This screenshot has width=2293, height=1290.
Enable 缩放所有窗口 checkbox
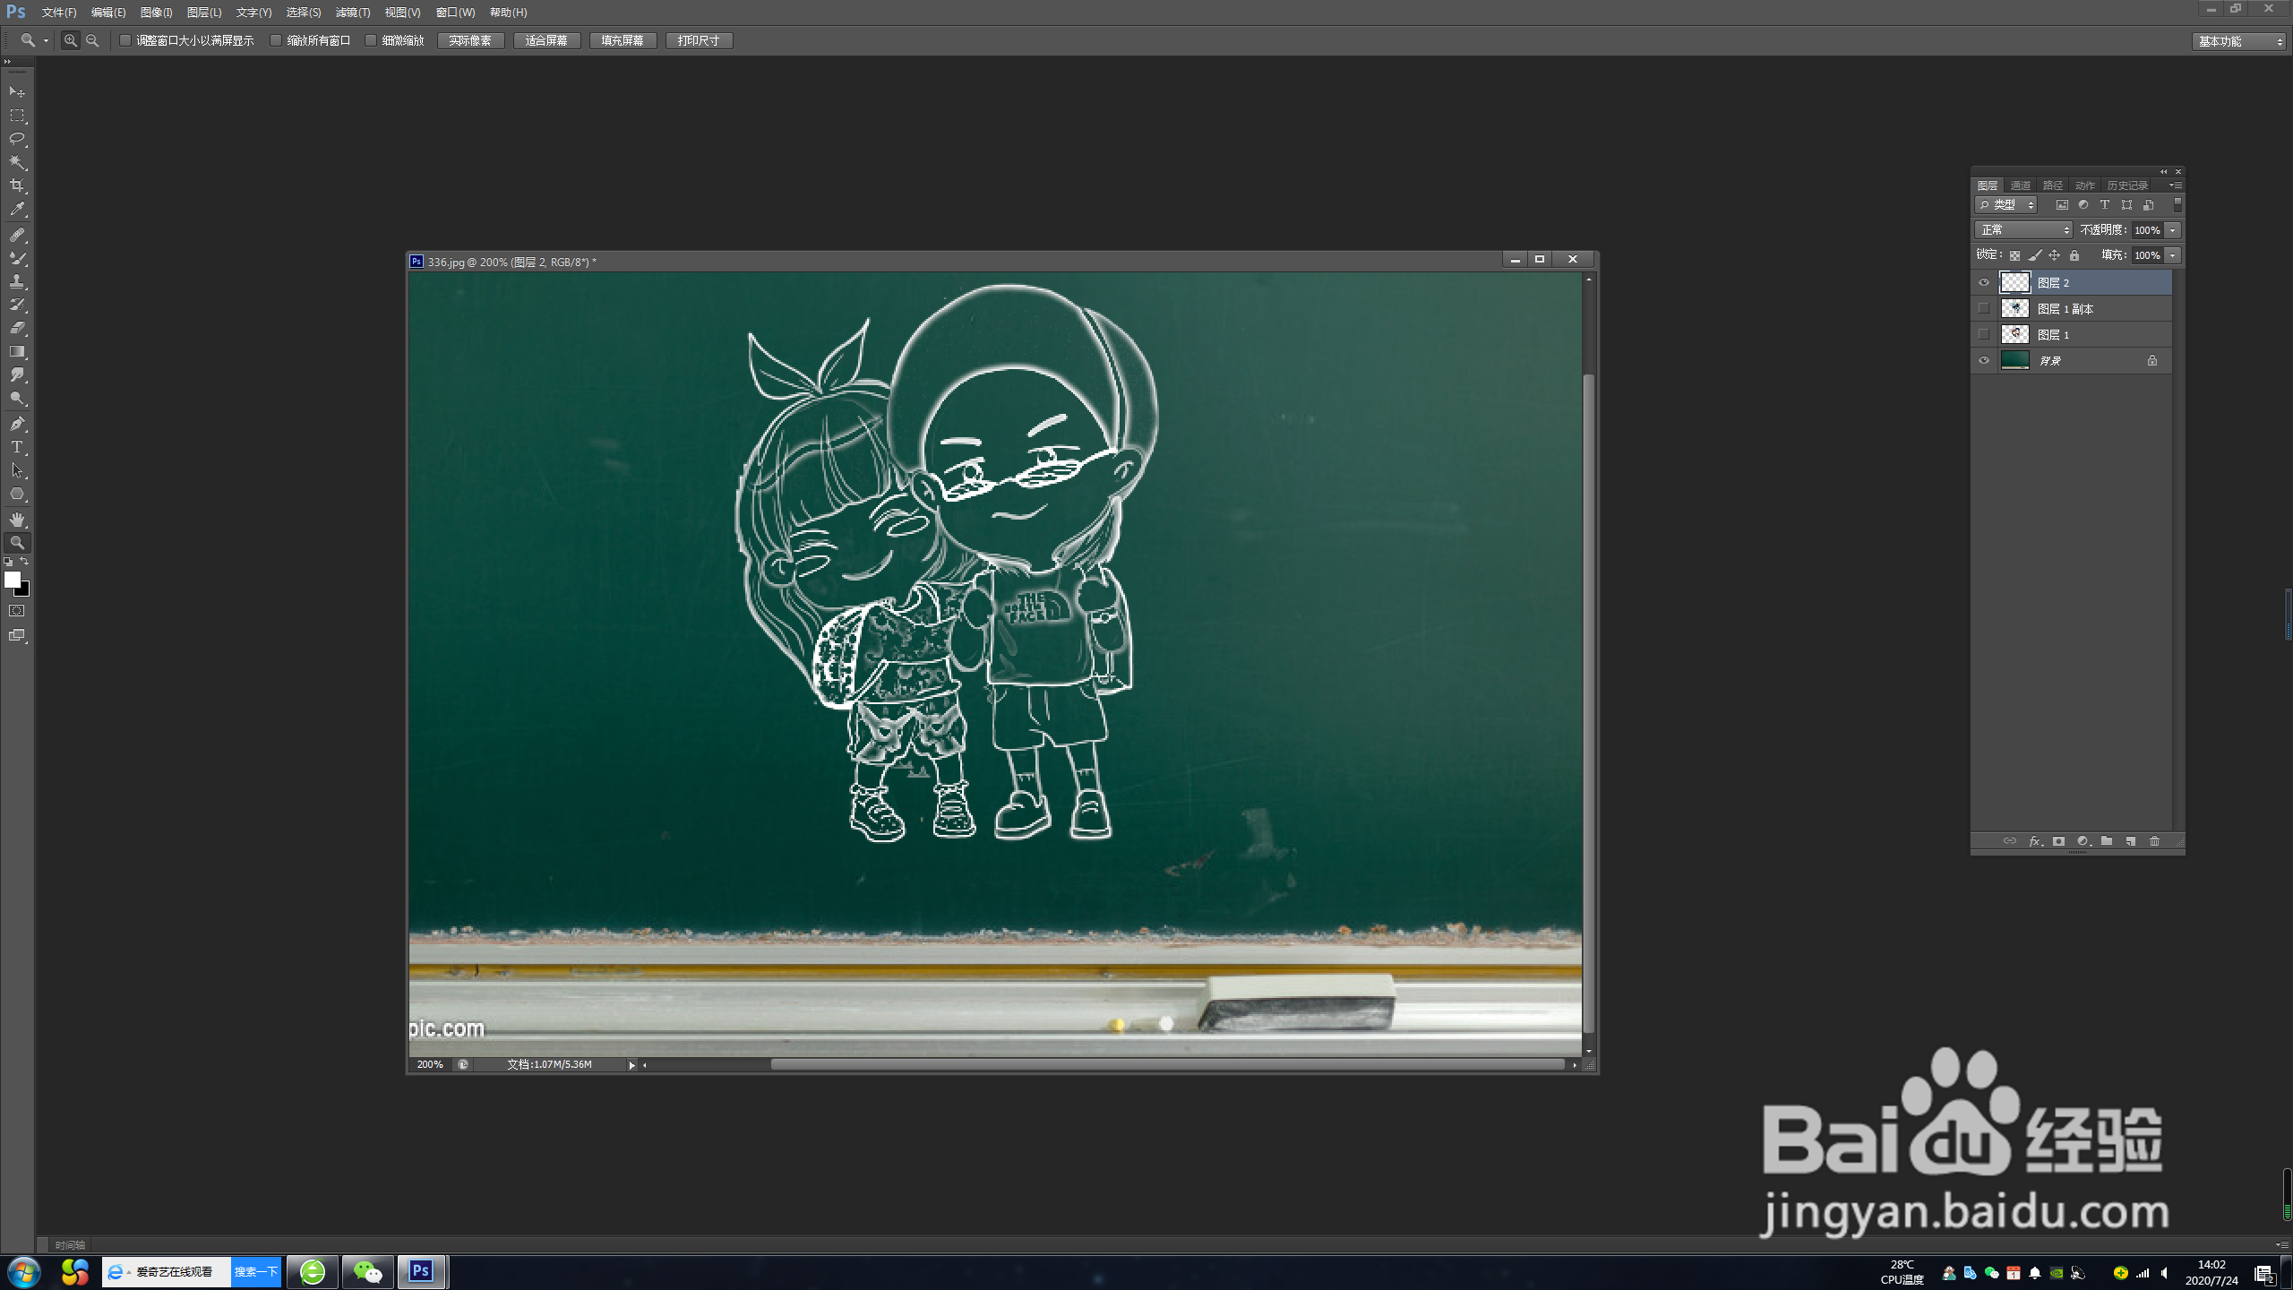[x=276, y=40]
